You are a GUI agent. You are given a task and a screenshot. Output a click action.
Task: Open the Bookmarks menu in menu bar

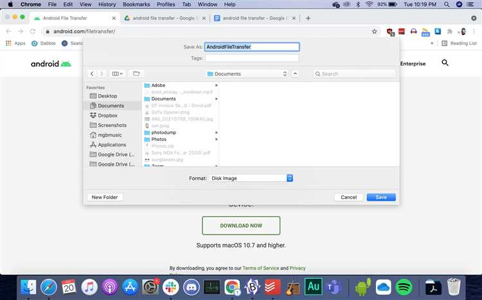point(136,4)
